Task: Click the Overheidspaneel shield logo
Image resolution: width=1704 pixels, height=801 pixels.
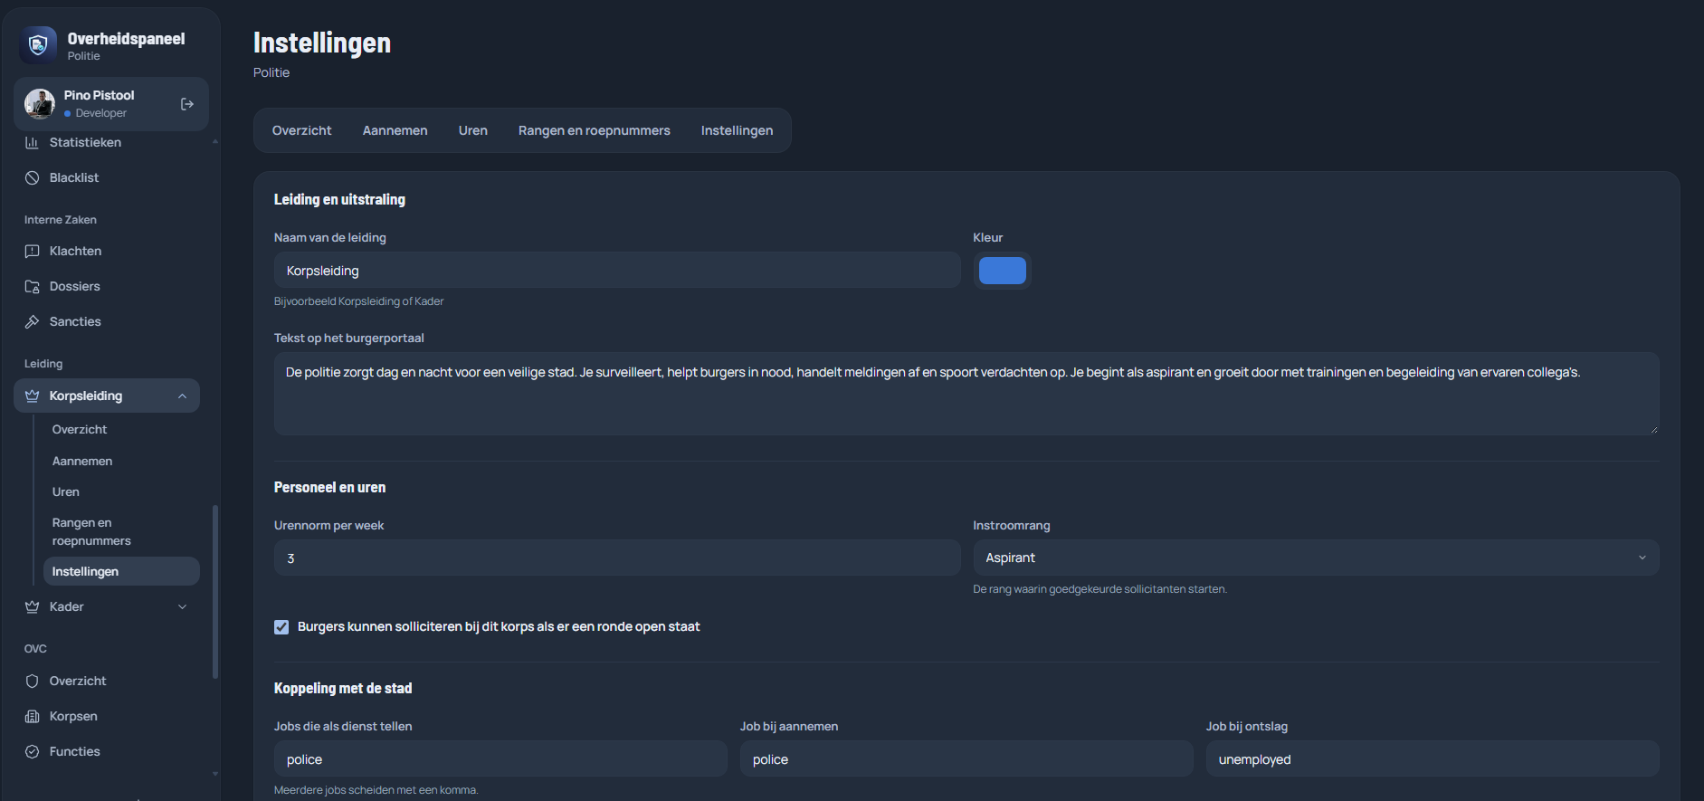Action: coord(38,44)
